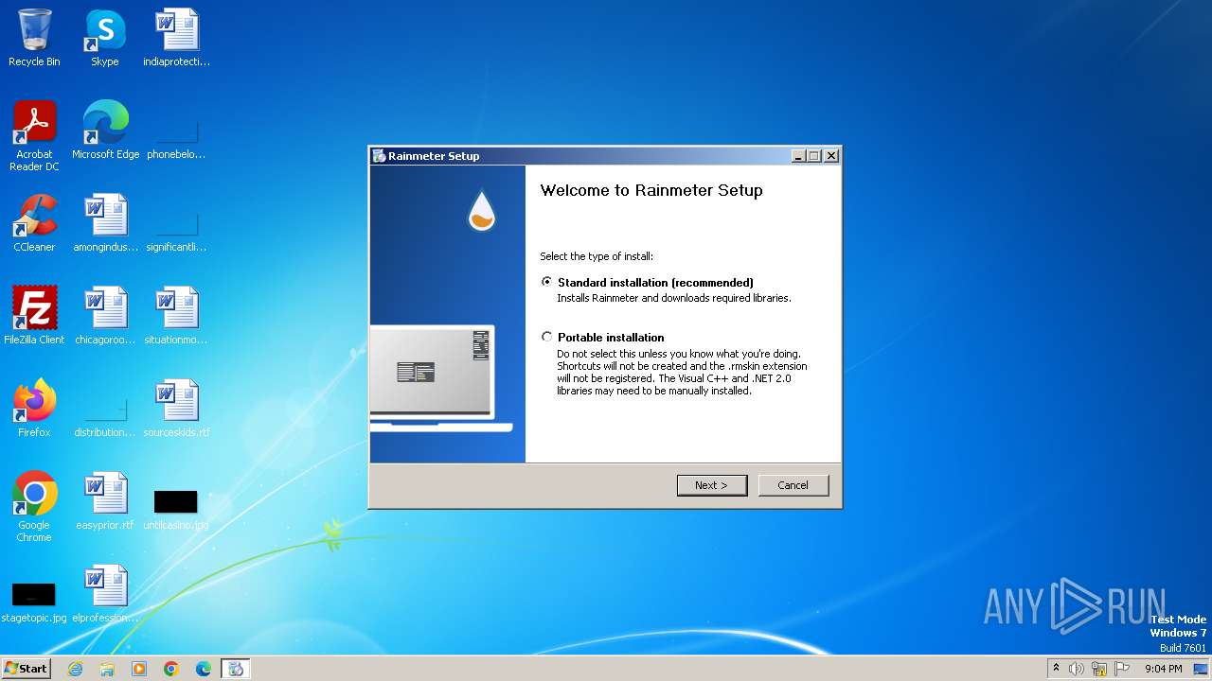This screenshot has height=681, width=1212.
Task: Open chicagoroo... Word document icon
Action: pos(105,316)
